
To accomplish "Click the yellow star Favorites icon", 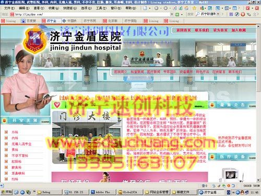I will (194, 8).
